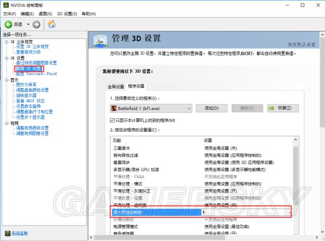Collapse the 3D 设置 tree node
Image resolution: width=325 pixels, height=241 pixels.
click(6, 58)
